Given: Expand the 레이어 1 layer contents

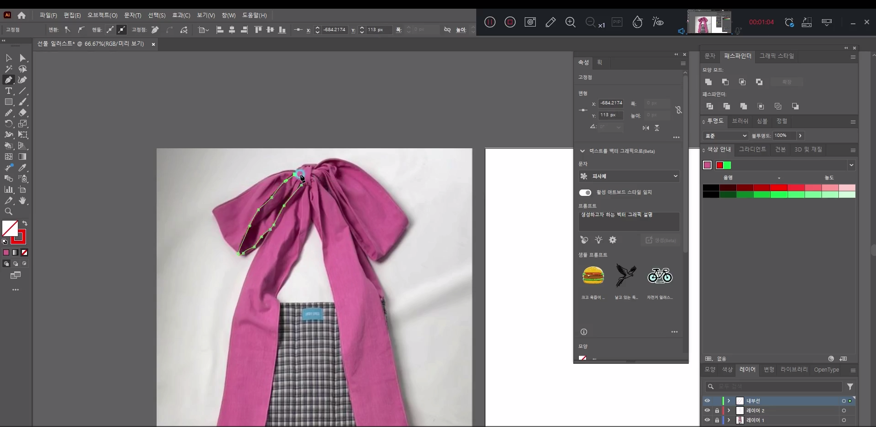Looking at the screenshot, I should point(729,420).
